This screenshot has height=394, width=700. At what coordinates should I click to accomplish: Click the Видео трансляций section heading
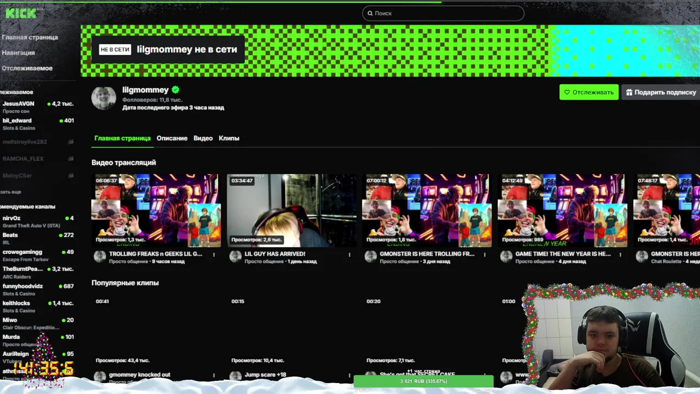(124, 163)
